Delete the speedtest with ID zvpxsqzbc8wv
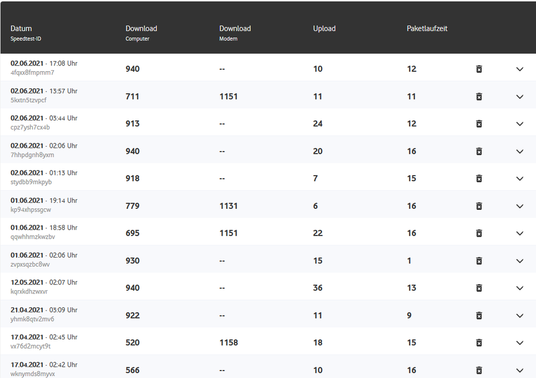Viewport: 536px width, 378px height. pos(479,261)
